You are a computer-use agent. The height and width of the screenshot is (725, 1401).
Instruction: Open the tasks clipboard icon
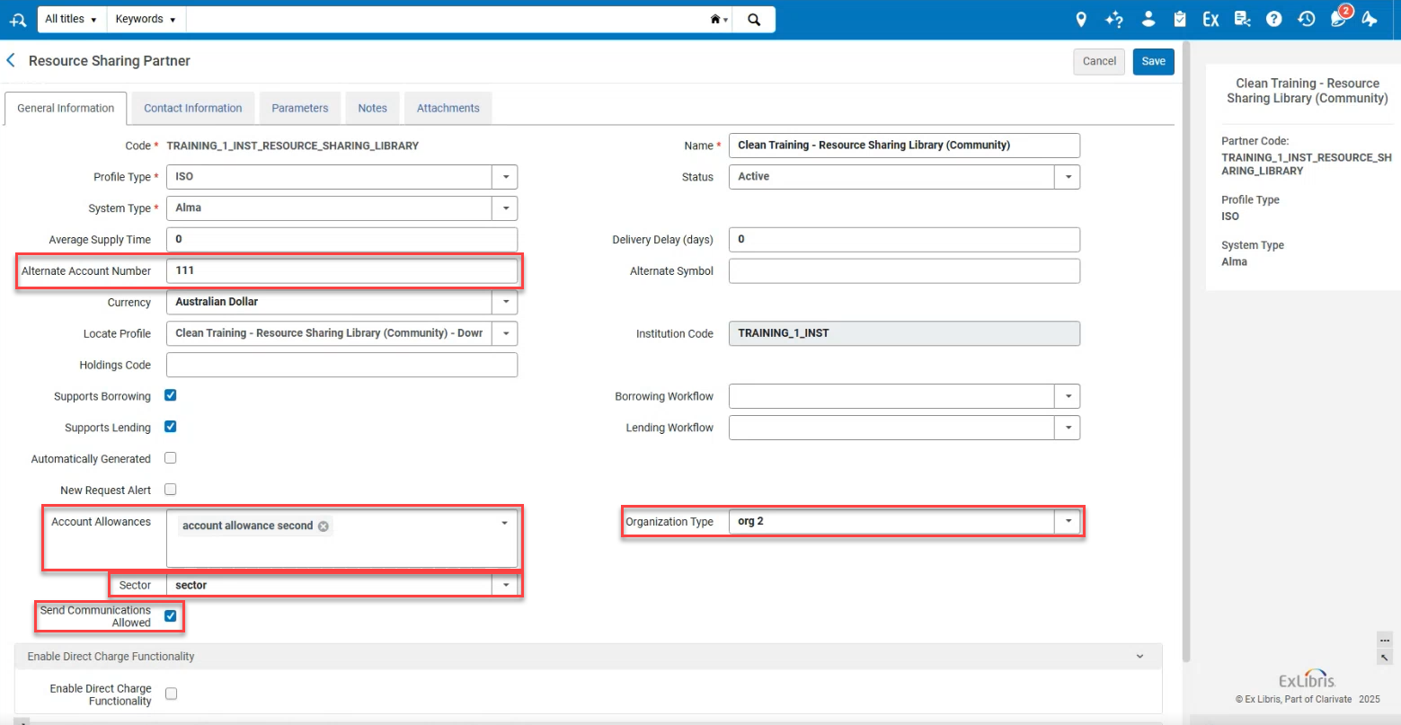click(x=1180, y=19)
